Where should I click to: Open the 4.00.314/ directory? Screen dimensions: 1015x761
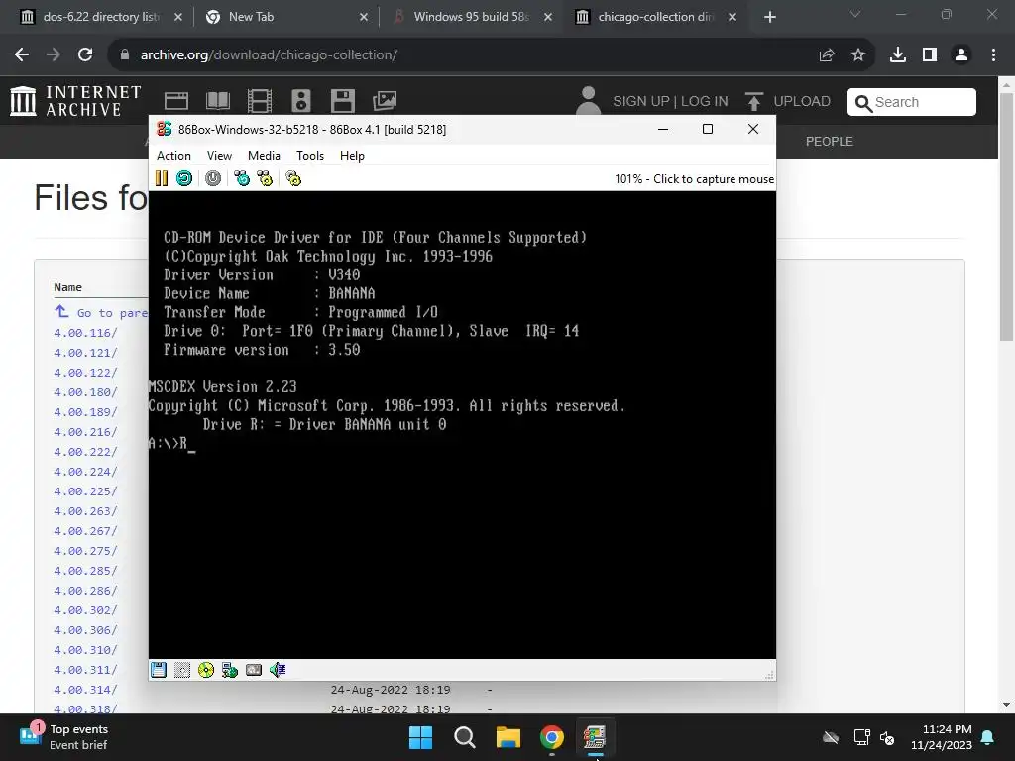click(x=85, y=690)
